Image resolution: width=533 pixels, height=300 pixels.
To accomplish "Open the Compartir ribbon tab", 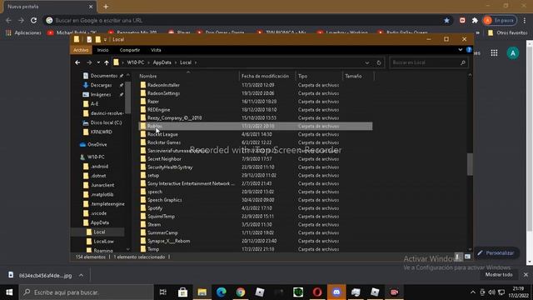I will pyautogui.click(x=130, y=50).
